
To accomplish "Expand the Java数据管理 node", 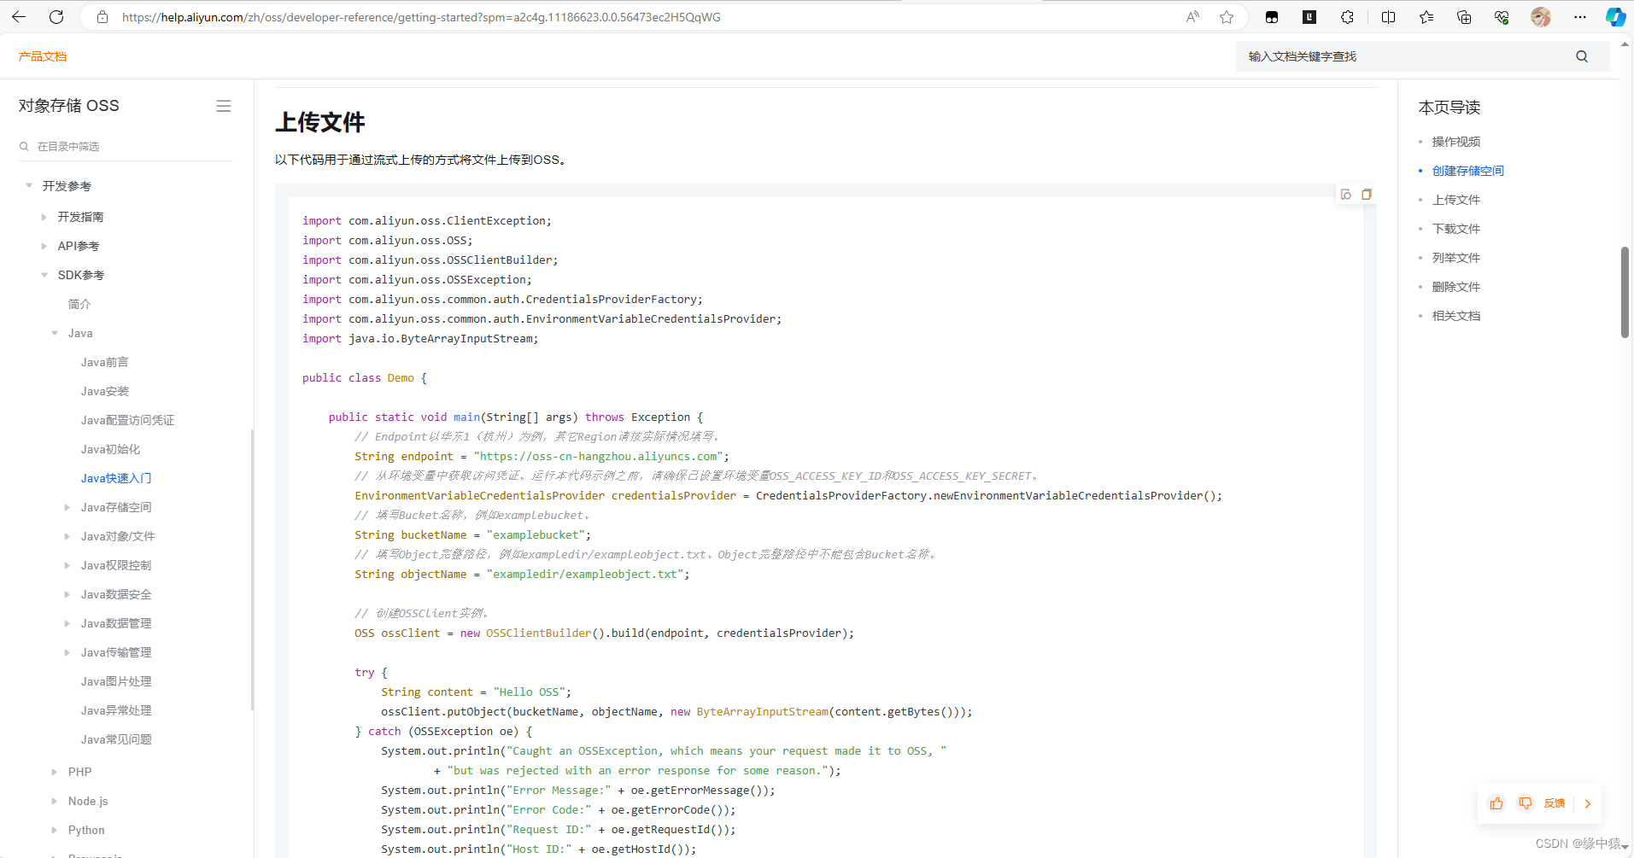I will point(67,623).
